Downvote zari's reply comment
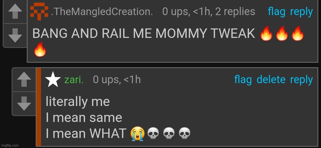 [x=24, y=103]
